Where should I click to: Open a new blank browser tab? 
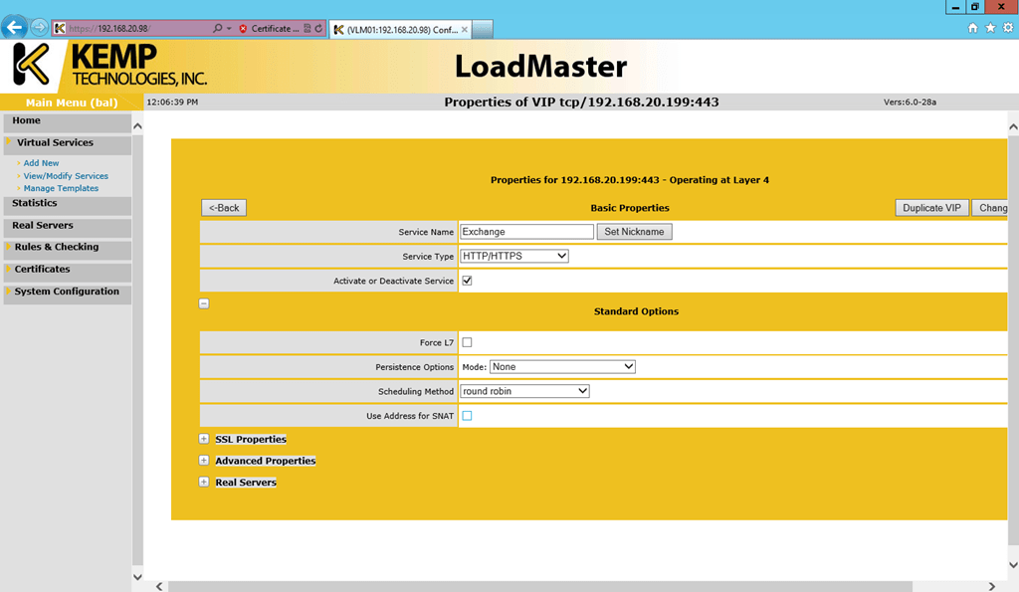tap(483, 29)
